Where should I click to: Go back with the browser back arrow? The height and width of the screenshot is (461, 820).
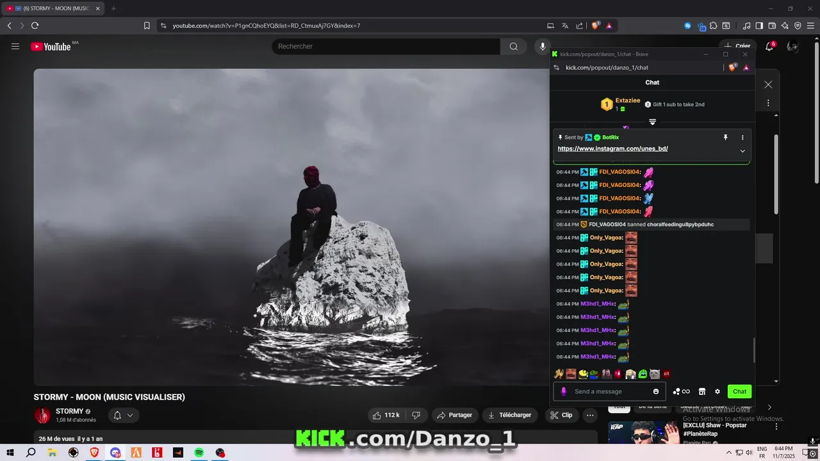[x=9, y=26]
